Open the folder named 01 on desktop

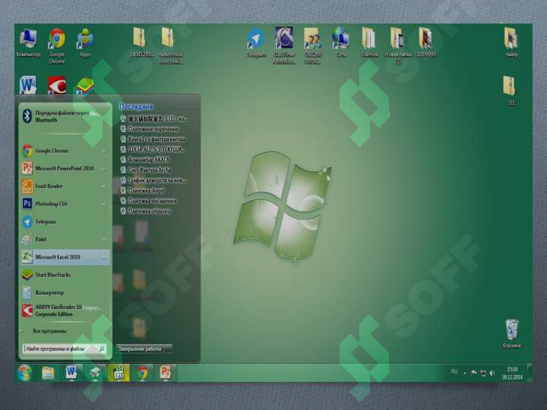coord(511,90)
